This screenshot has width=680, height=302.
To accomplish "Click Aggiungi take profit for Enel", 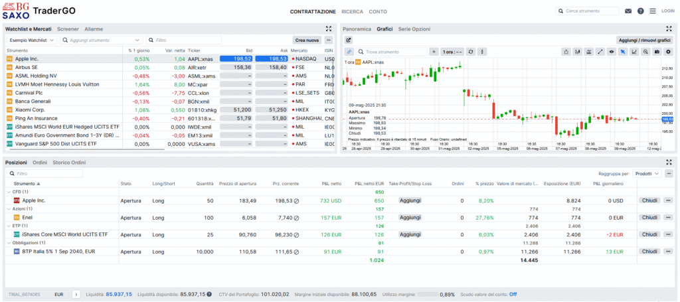I will click(410, 217).
